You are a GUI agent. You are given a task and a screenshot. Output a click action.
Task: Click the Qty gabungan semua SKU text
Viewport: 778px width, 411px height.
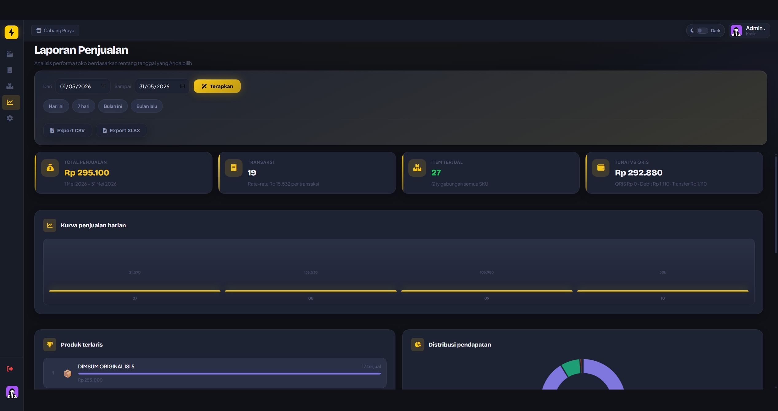[460, 184]
